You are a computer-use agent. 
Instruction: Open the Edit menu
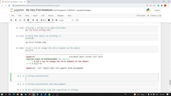click(x=20, y=15)
